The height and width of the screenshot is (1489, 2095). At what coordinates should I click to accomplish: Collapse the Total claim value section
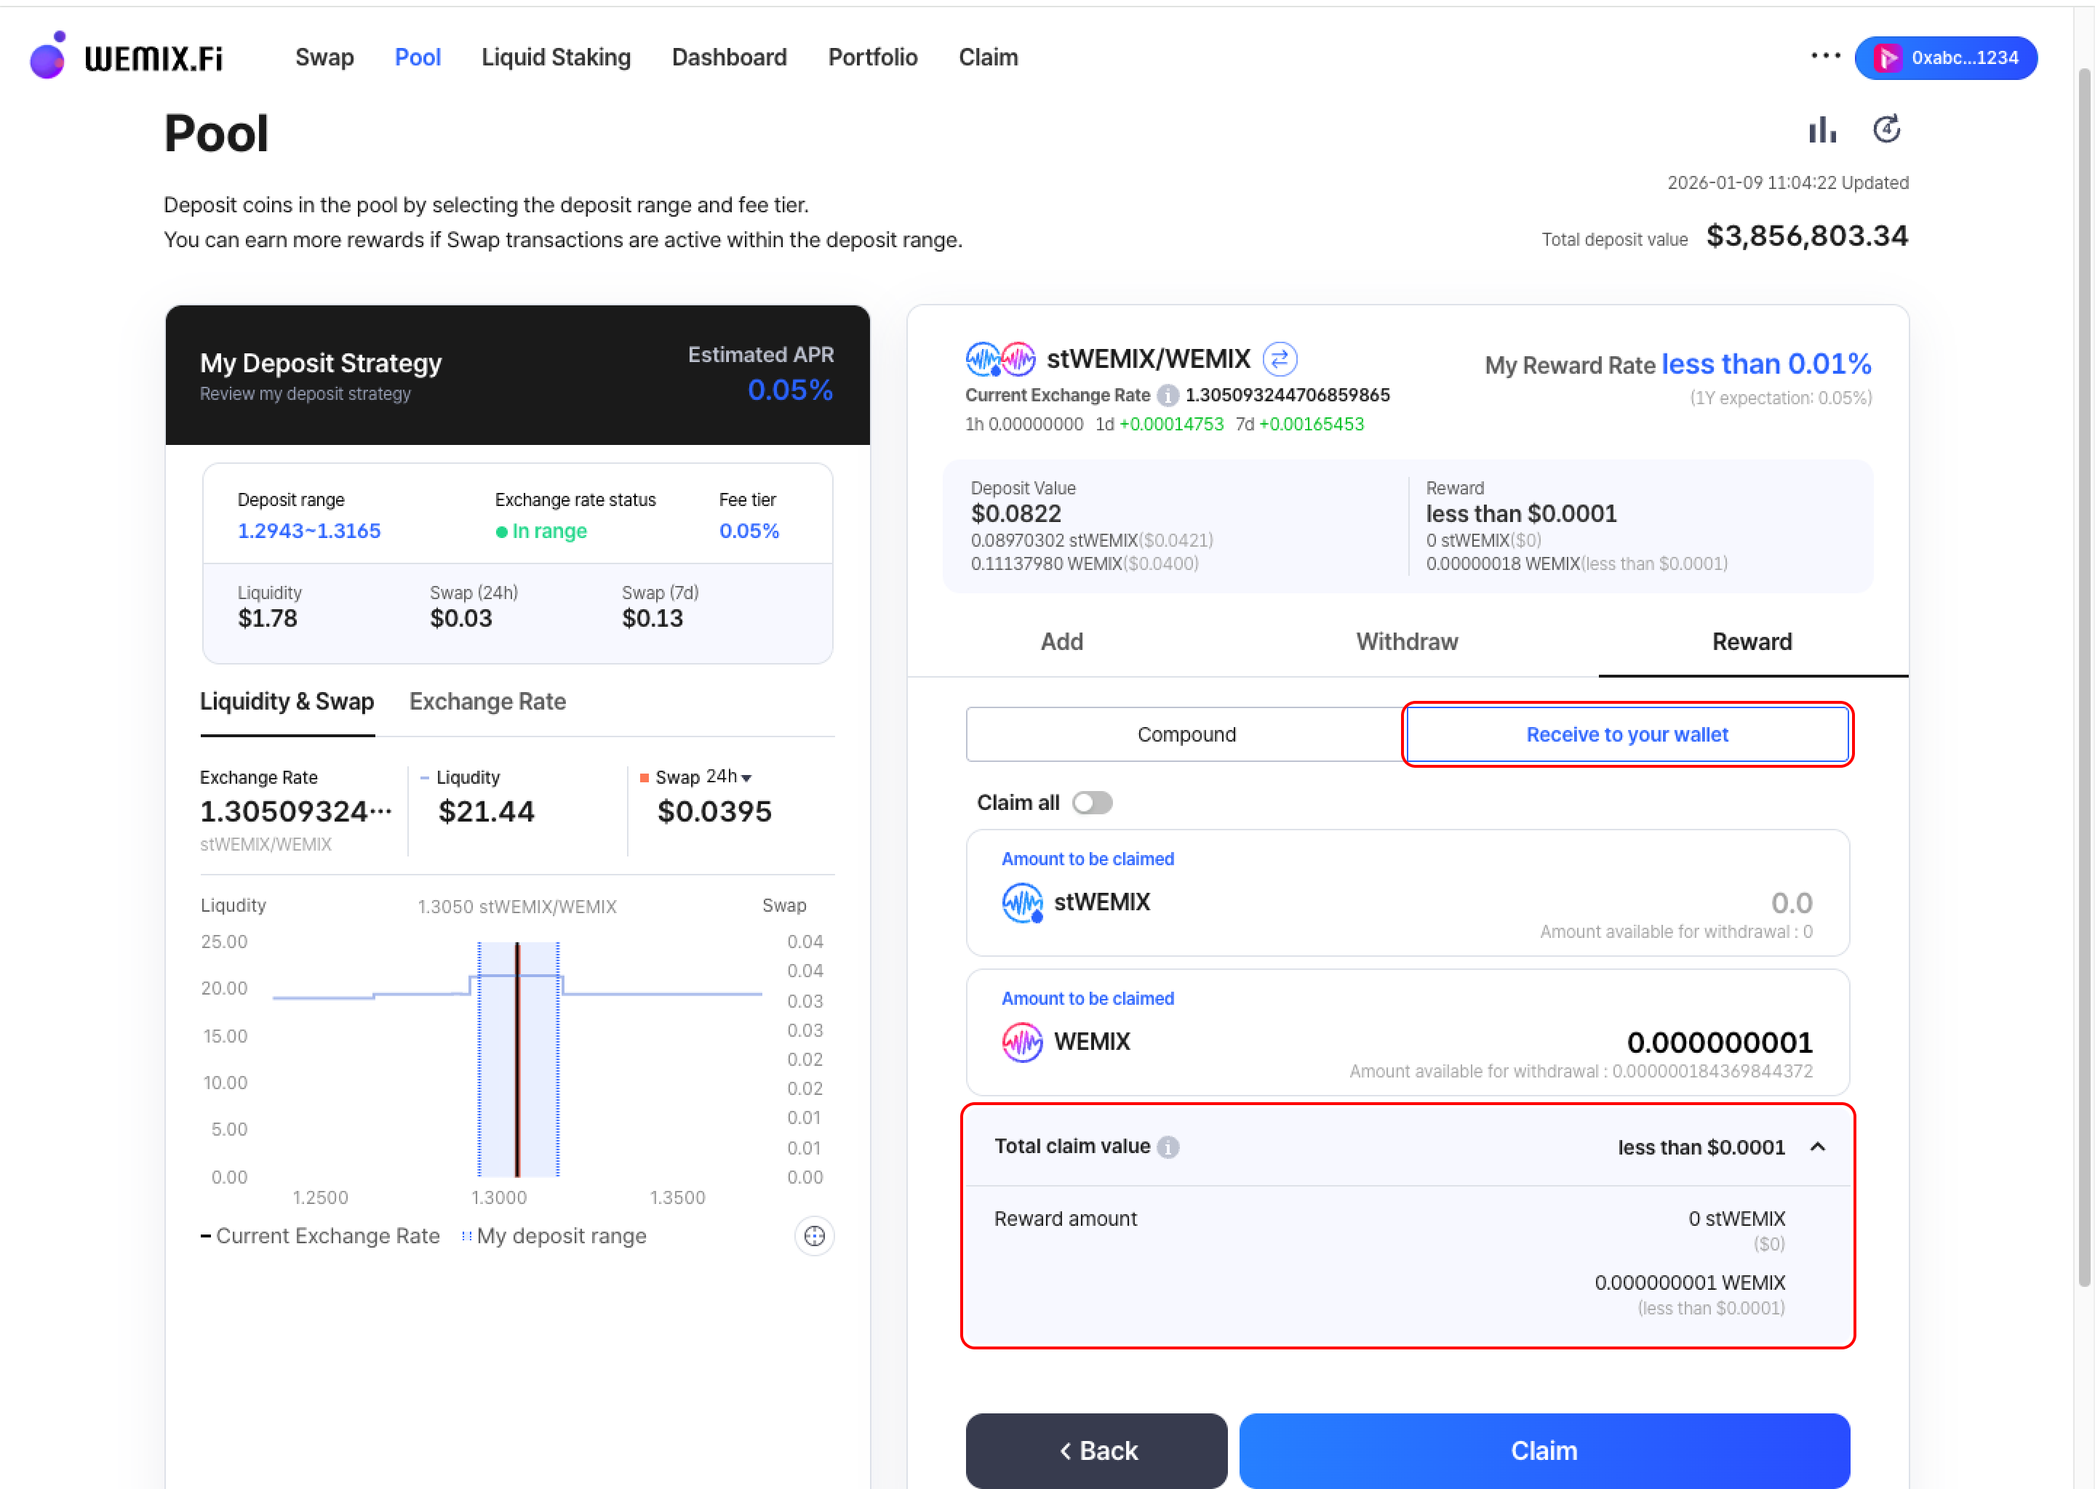coord(1817,1147)
